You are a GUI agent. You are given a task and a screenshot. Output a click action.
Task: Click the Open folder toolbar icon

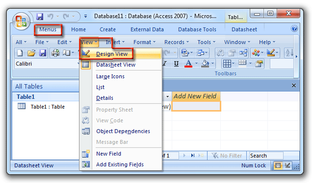31,53
